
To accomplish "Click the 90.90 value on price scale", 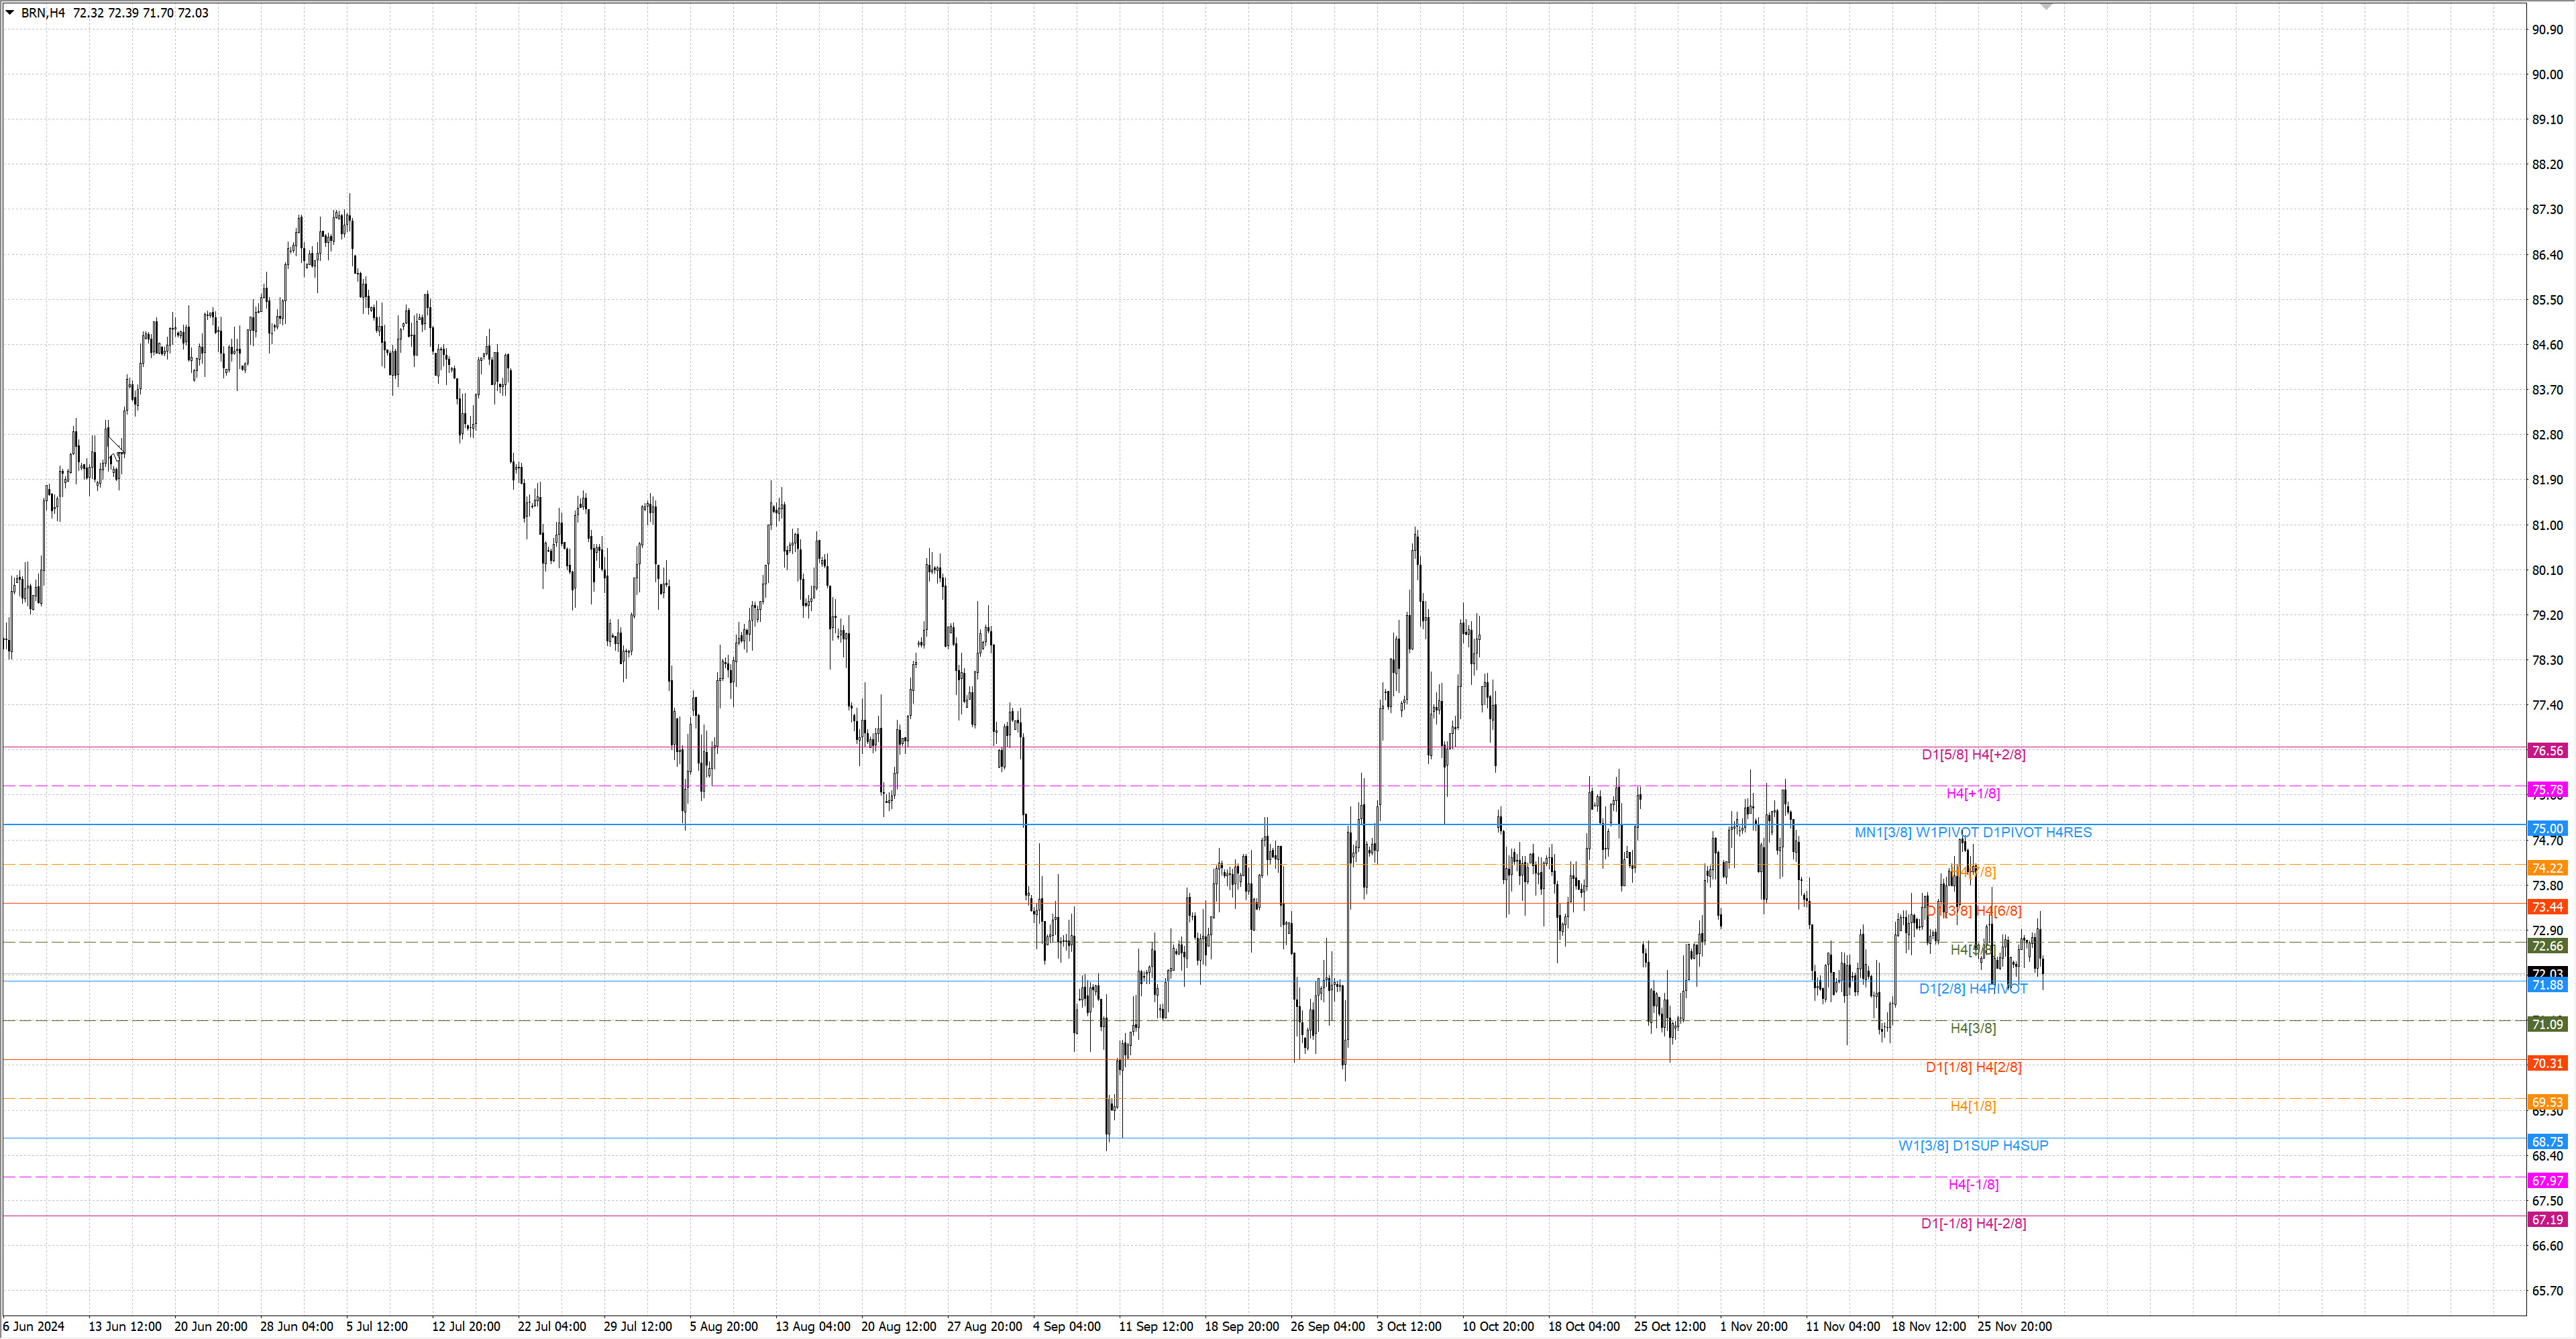I will 2547,30.
